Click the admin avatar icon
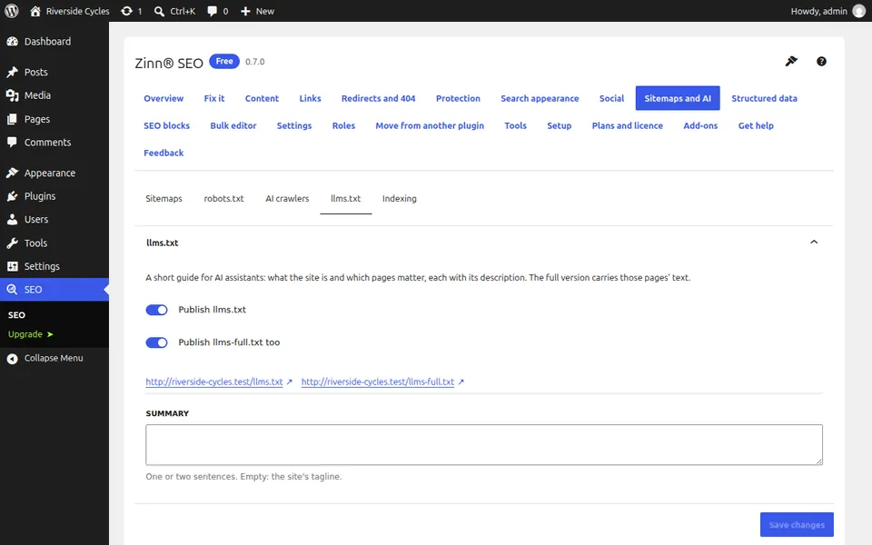 859,11
